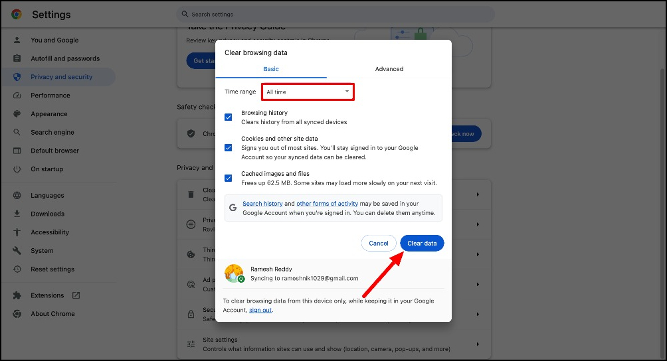Click the Clear data button
This screenshot has height=361, width=667.
click(x=422, y=244)
